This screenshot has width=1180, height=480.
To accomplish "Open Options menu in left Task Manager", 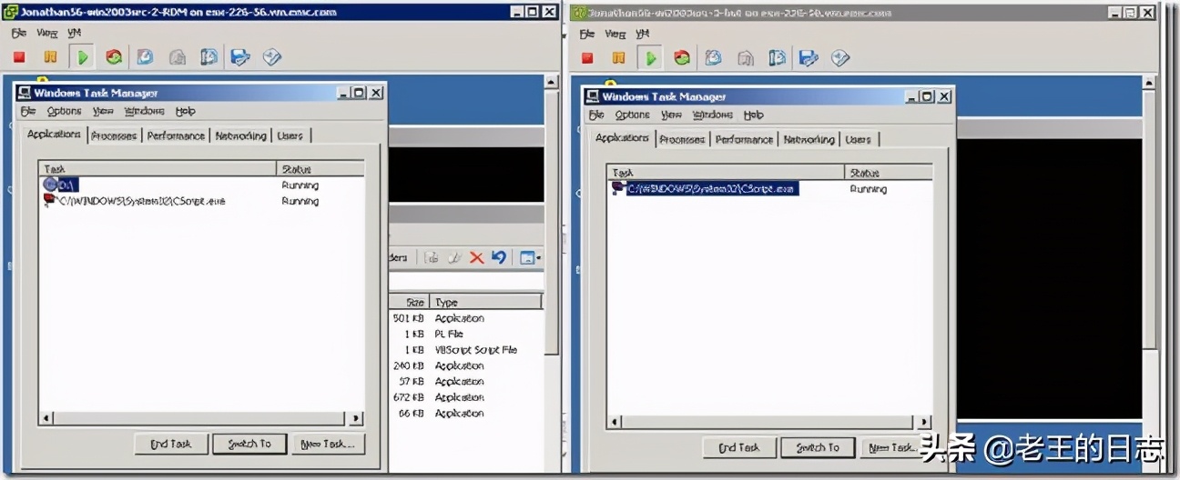I will point(64,111).
